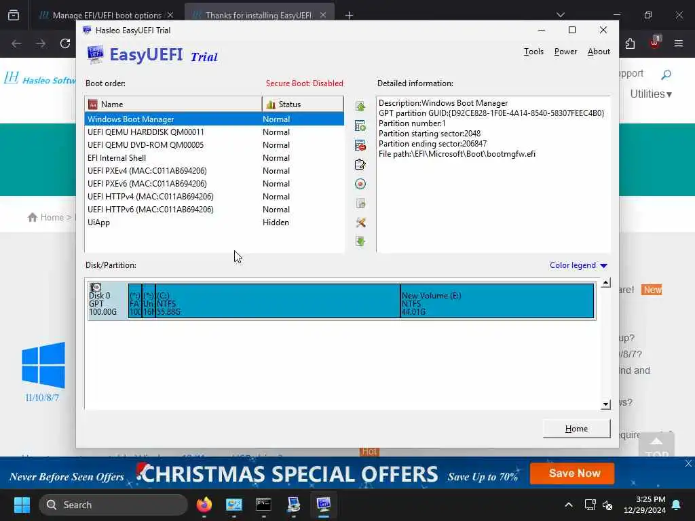Click disk list scrollbar up arrow
The width and height of the screenshot is (695, 521).
point(605,283)
